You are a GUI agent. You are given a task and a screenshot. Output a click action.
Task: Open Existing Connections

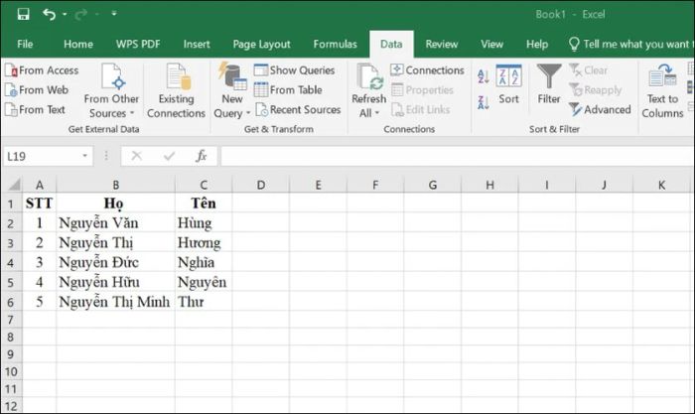(x=176, y=91)
